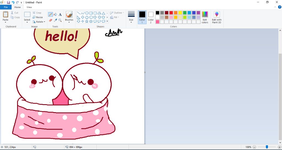The width and height of the screenshot is (282, 150).
Task: Pick the custom pink color swatch
Action: click(158, 22)
